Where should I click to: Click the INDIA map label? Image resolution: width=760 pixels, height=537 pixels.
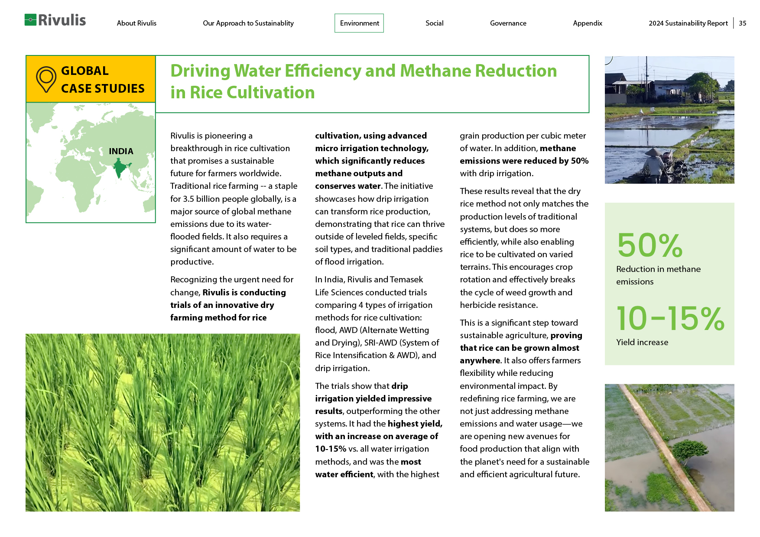pos(121,151)
